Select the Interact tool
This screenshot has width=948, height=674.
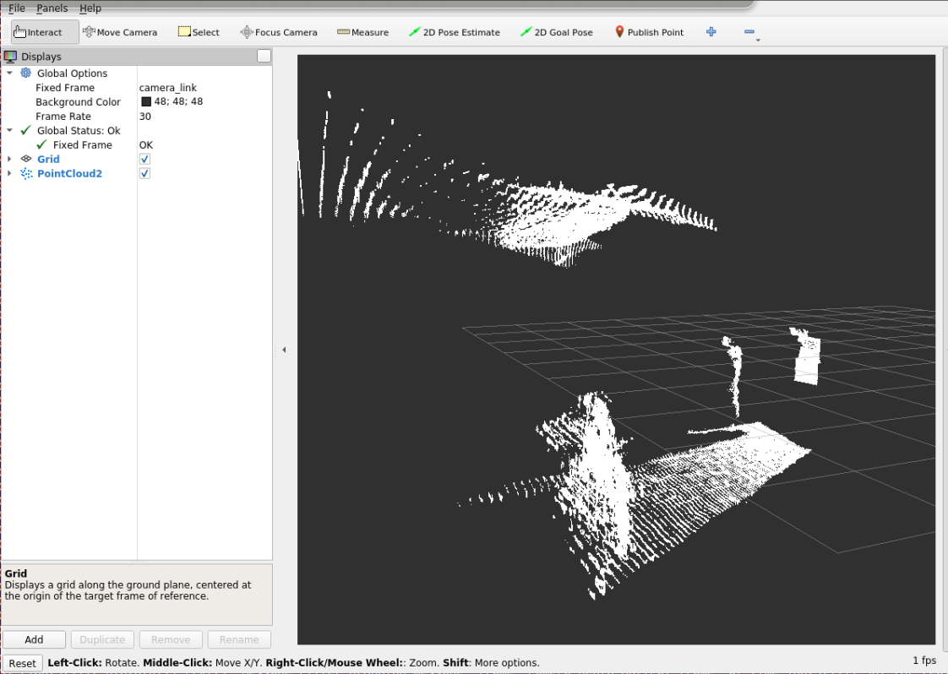[x=45, y=32]
